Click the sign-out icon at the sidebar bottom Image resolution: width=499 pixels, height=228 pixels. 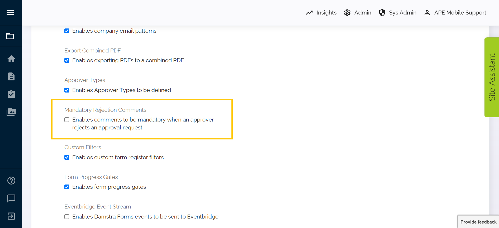click(11, 216)
